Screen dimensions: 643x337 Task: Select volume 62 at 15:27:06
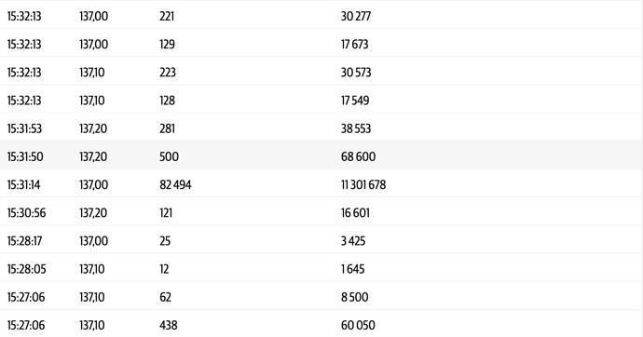click(165, 297)
